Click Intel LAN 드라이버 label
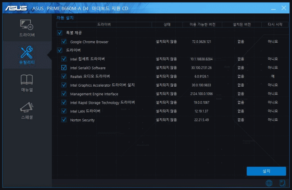The width and height of the screenshot is (292, 190). (85, 111)
